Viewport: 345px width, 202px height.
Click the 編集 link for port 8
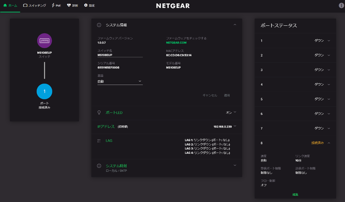coord(295,195)
